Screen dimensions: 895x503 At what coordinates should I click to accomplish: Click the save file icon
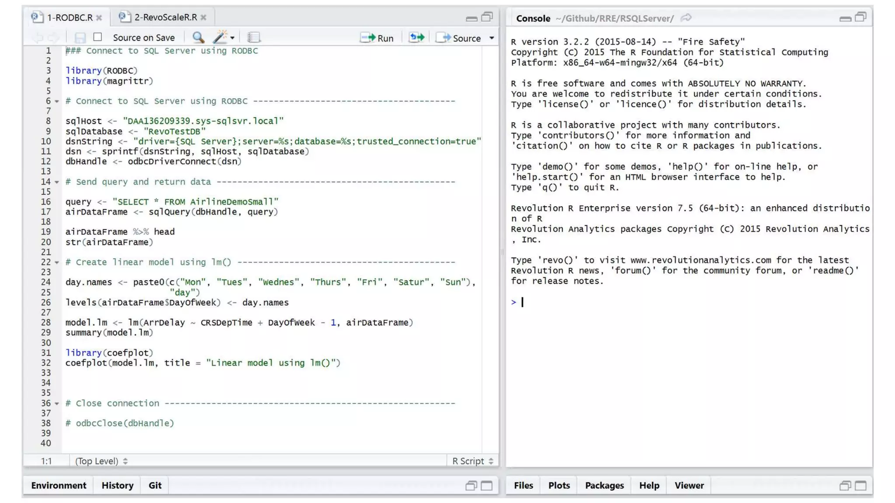(x=80, y=38)
